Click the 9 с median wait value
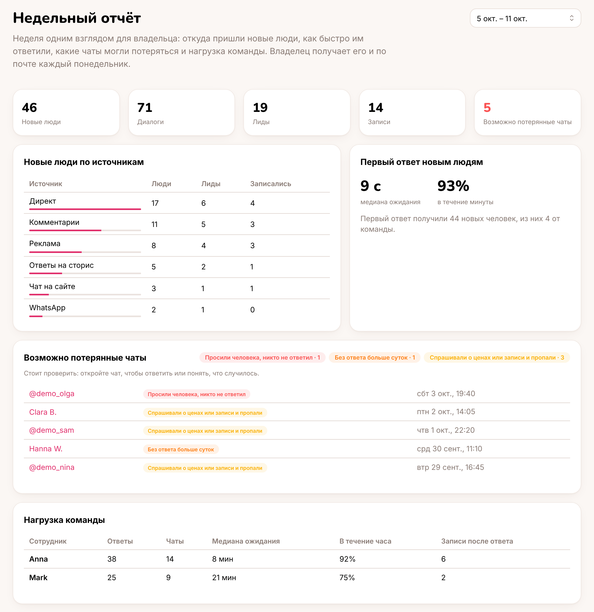 tap(371, 186)
